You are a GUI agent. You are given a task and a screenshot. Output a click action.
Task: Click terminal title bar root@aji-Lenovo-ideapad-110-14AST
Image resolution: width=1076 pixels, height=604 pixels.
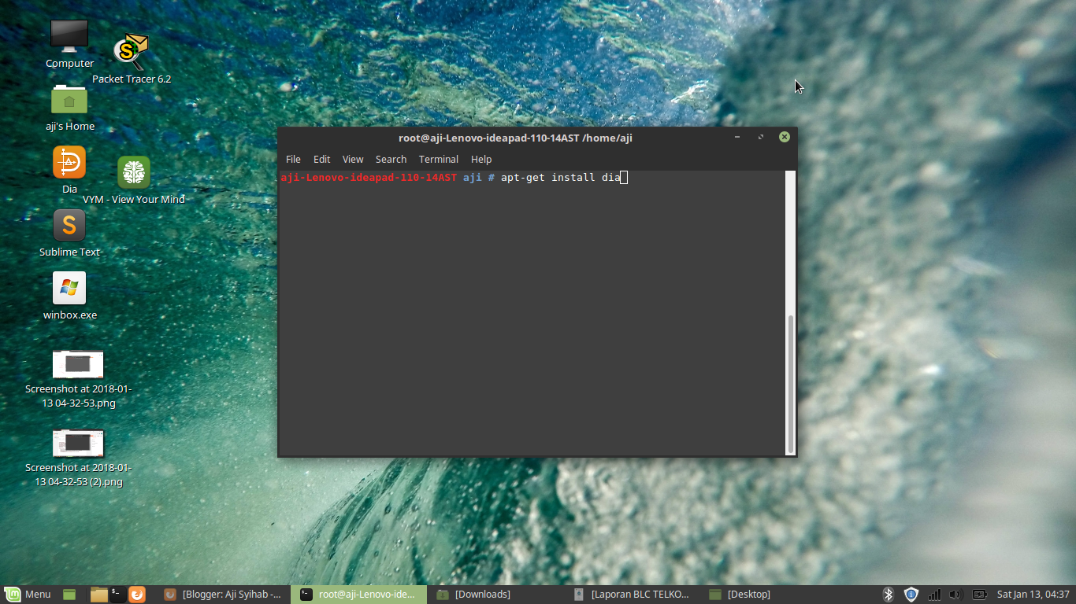(515, 138)
